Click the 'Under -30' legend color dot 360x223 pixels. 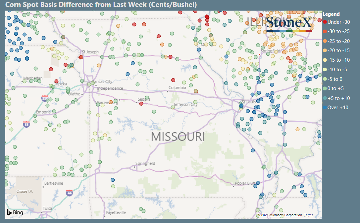pos(325,22)
